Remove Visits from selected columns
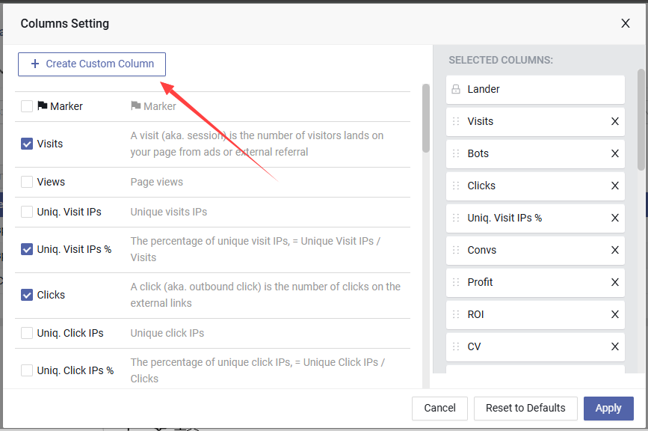This screenshot has height=431, width=648. tap(615, 121)
